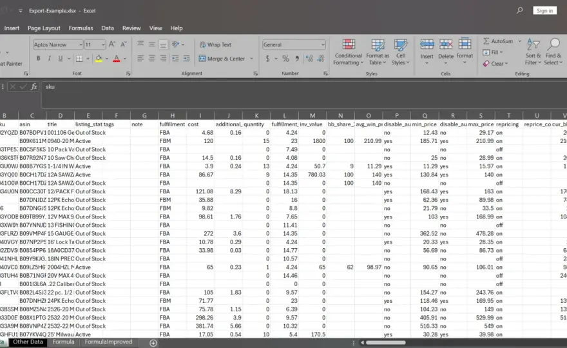This screenshot has width=567, height=348.
Task: Apply comma style
Action: [297, 58]
